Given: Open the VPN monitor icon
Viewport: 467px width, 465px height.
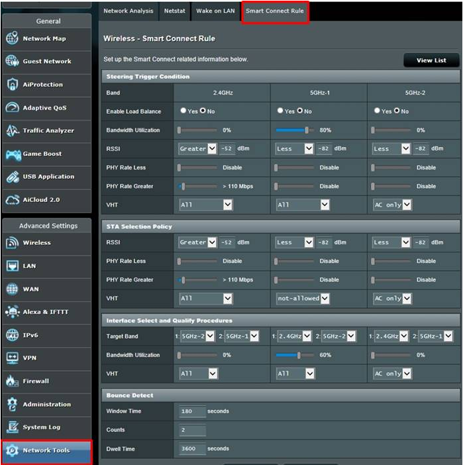Looking at the screenshot, I should point(12,358).
